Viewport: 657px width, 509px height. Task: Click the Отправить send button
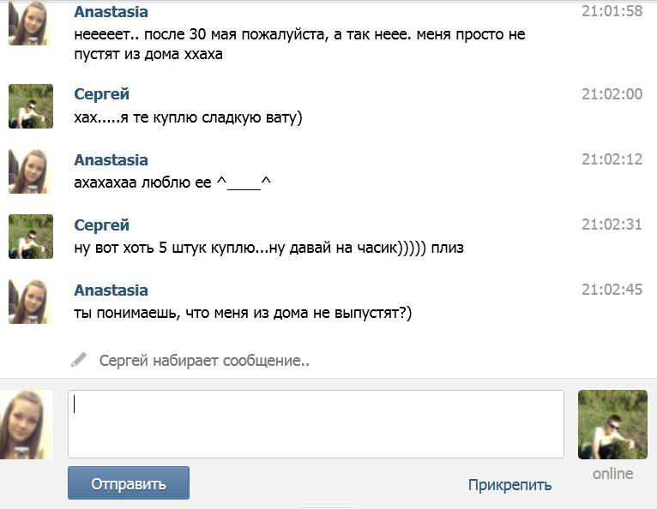tap(128, 482)
